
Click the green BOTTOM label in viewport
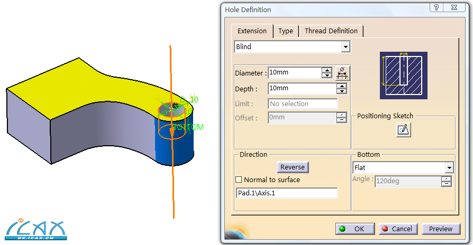188,127
